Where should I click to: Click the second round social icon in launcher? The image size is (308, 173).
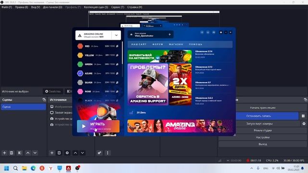click(208, 32)
